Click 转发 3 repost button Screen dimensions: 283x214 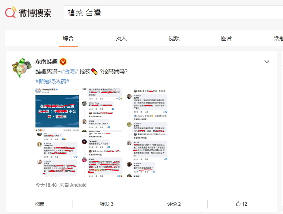(x=106, y=204)
